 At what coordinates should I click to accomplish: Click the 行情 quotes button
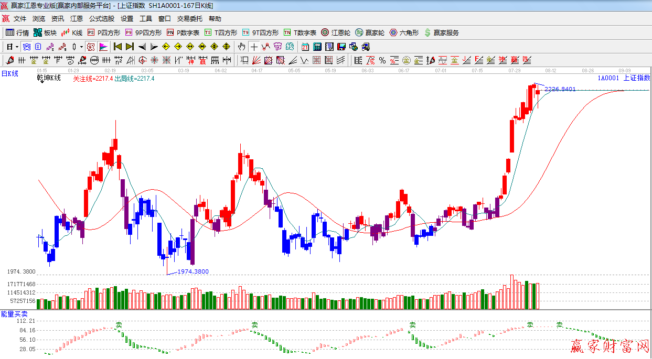pos(17,32)
